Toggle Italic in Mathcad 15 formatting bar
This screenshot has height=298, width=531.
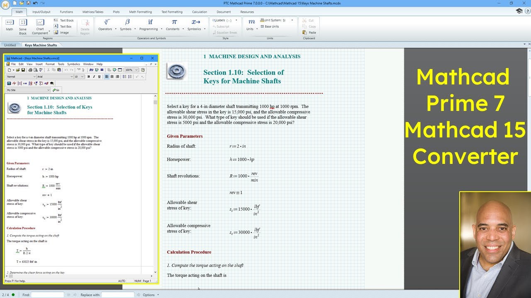[94, 77]
